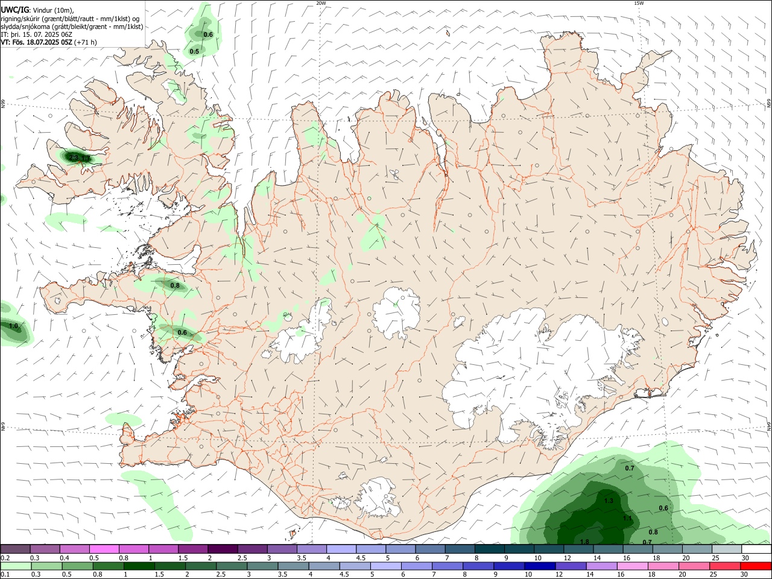
Task: Click the '1.0' value offshore to the west
Action: click(13, 326)
